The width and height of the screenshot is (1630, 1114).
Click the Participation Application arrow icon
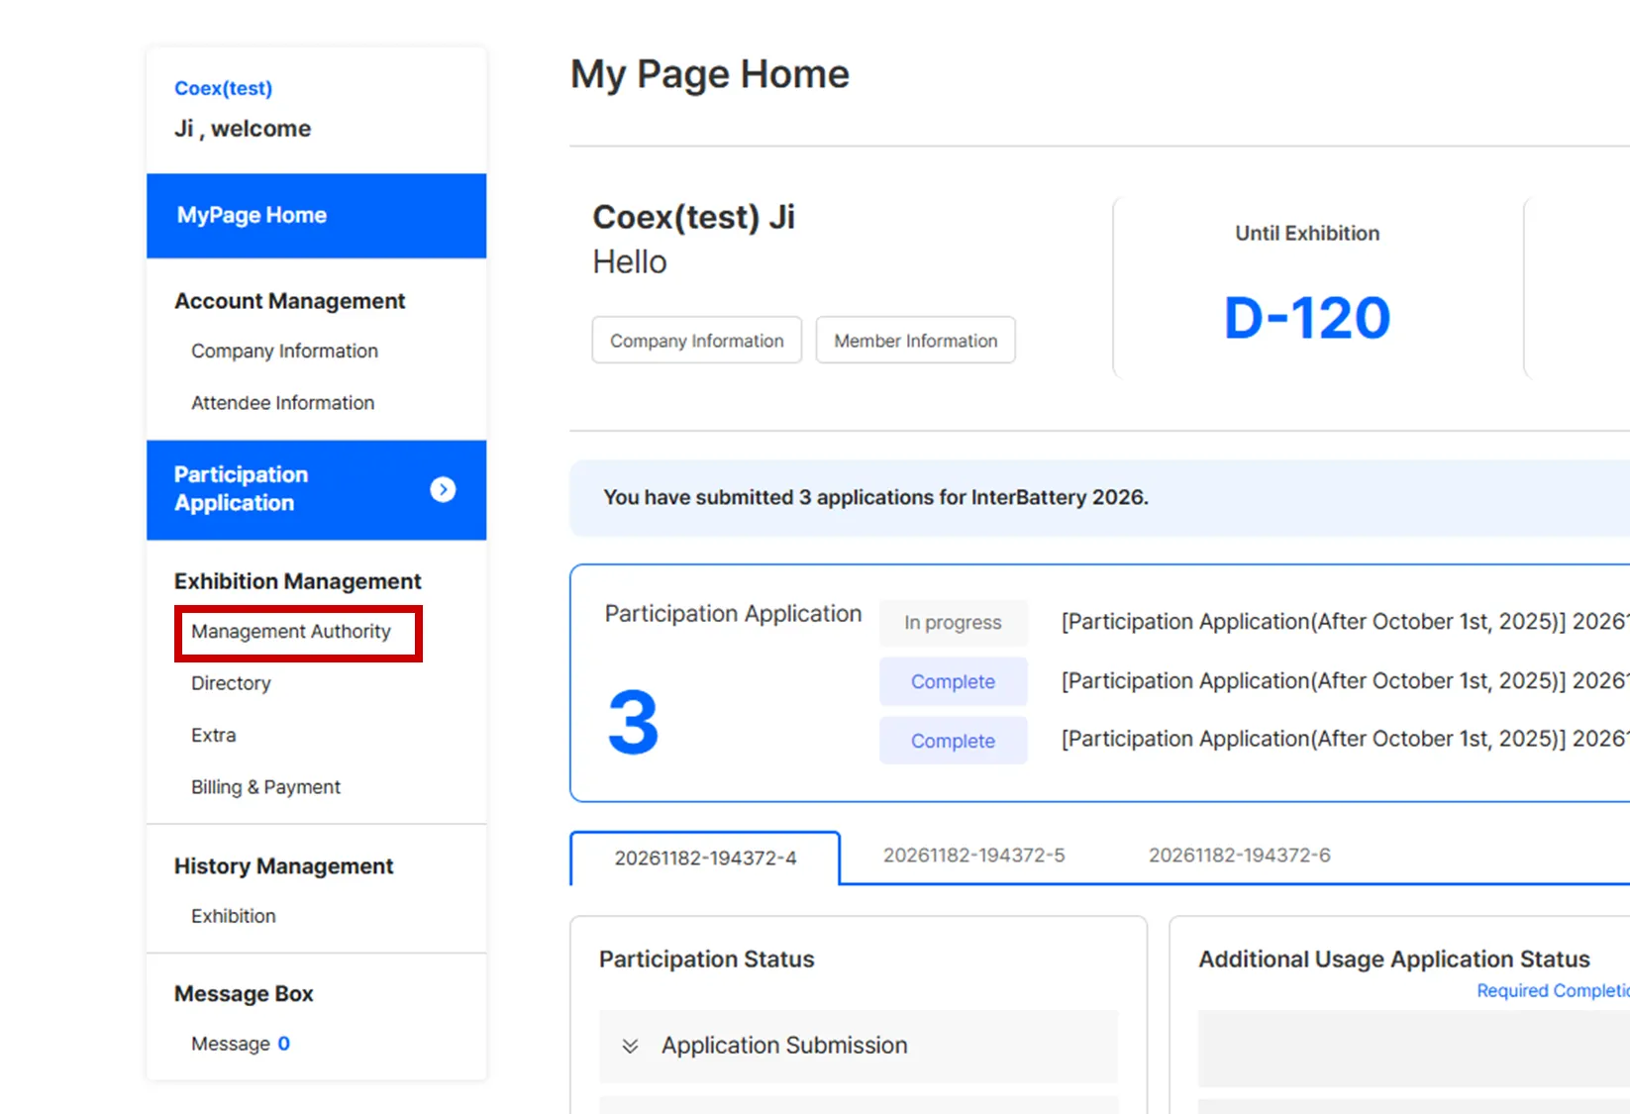tap(443, 489)
